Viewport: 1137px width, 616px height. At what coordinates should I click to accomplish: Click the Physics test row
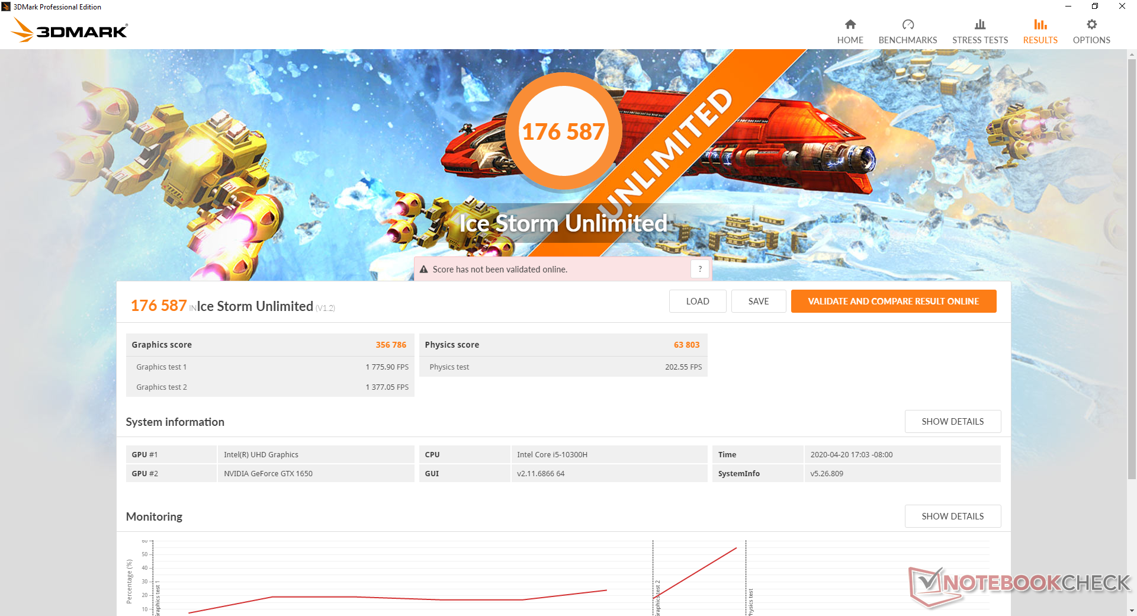click(x=563, y=367)
